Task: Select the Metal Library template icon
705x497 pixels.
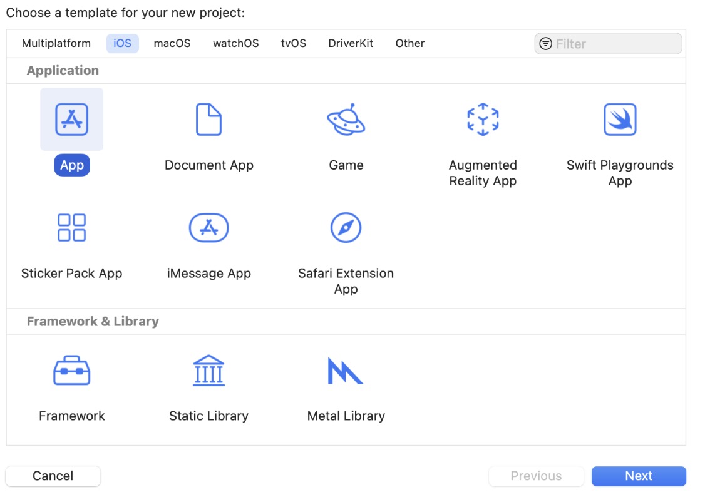Action: click(x=346, y=371)
